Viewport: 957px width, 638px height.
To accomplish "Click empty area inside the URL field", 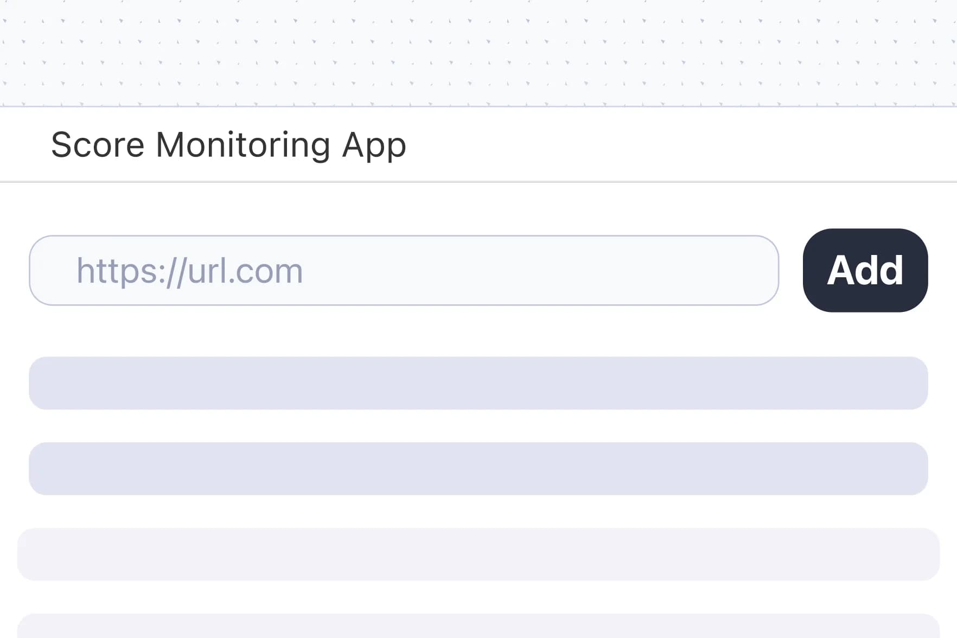I will click(543, 270).
